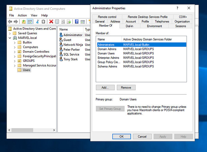Select Domain Admins in Member of list
This screenshot has width=207, height=152.
106,49
